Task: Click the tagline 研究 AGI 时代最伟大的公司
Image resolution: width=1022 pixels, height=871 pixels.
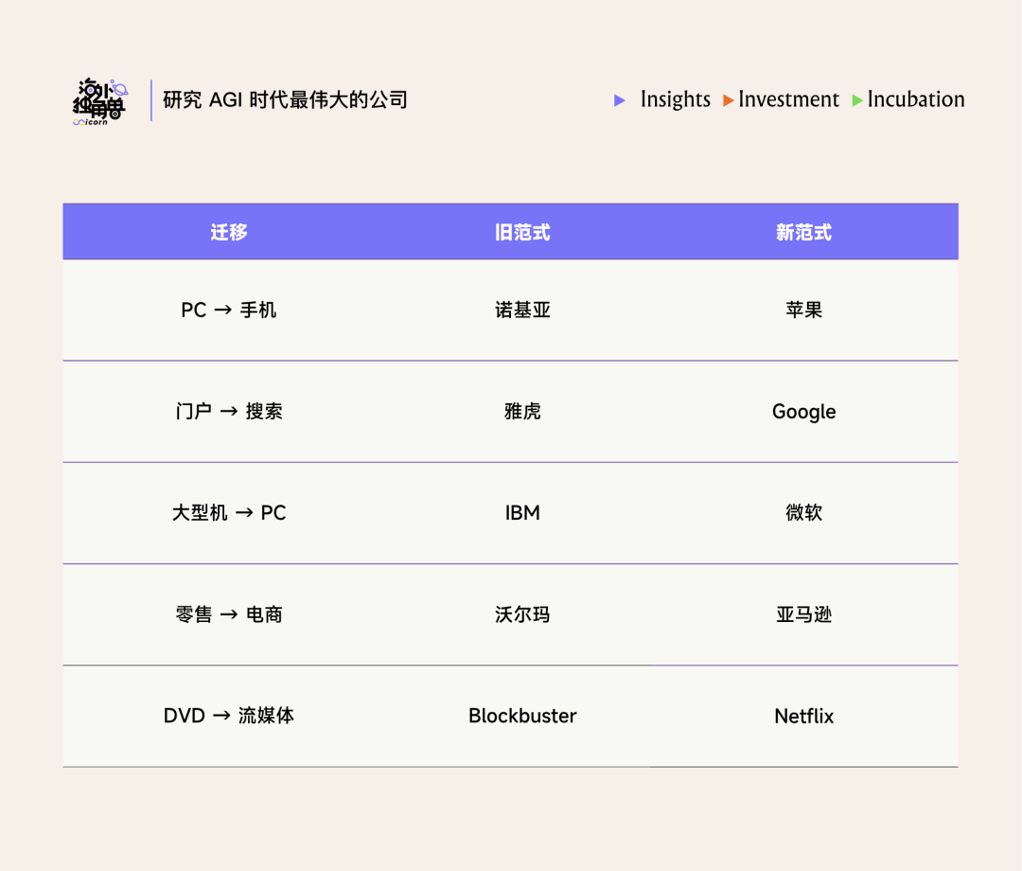Action: pyautogui.click(x=285, y=100)
